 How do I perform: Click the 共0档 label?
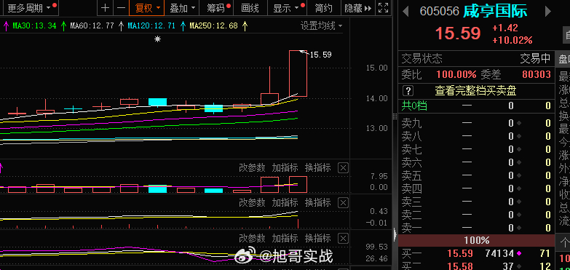tap(414, 106)
